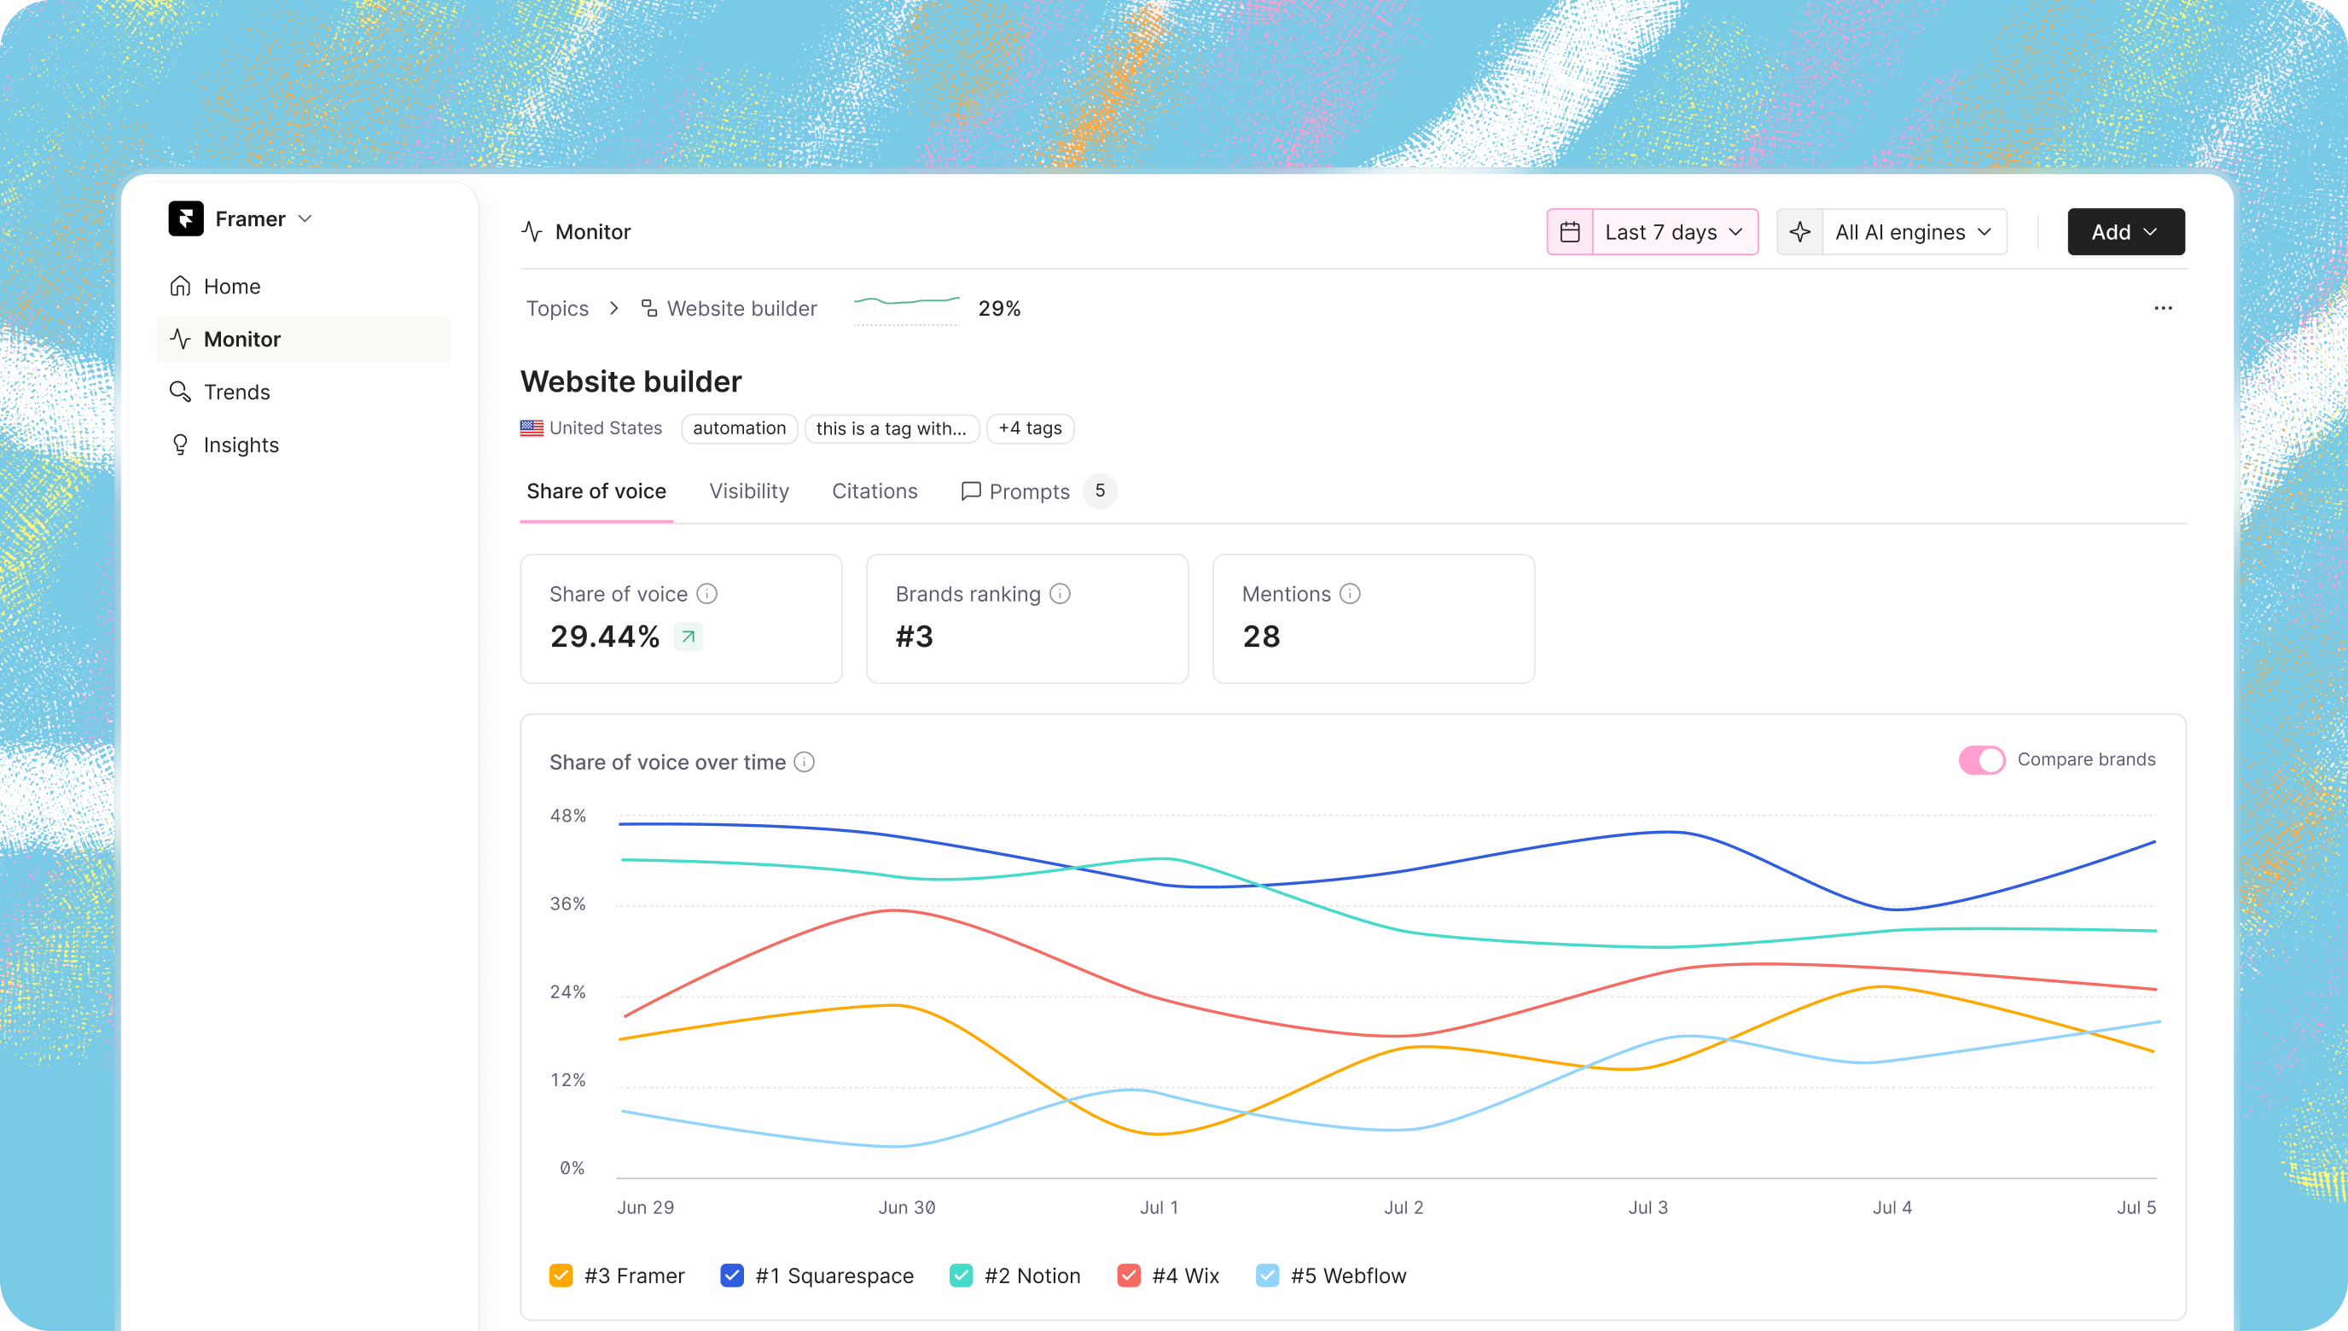Click the Topics breadcrumb link

[x=556, y=309]
